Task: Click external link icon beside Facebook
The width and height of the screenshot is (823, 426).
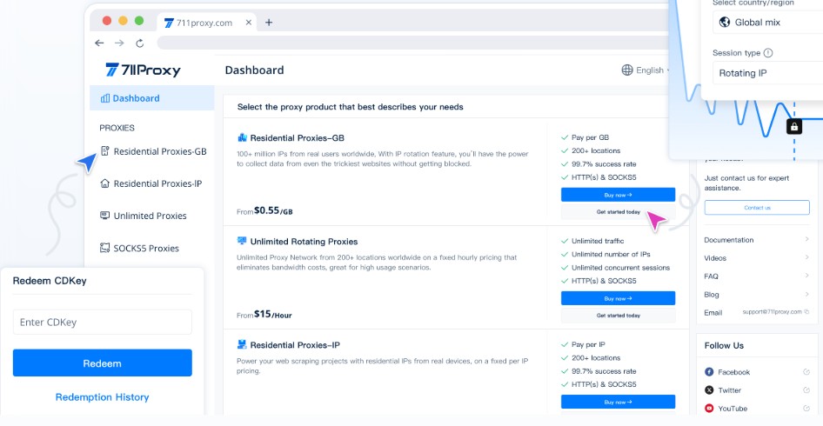Action: [806, 372]
